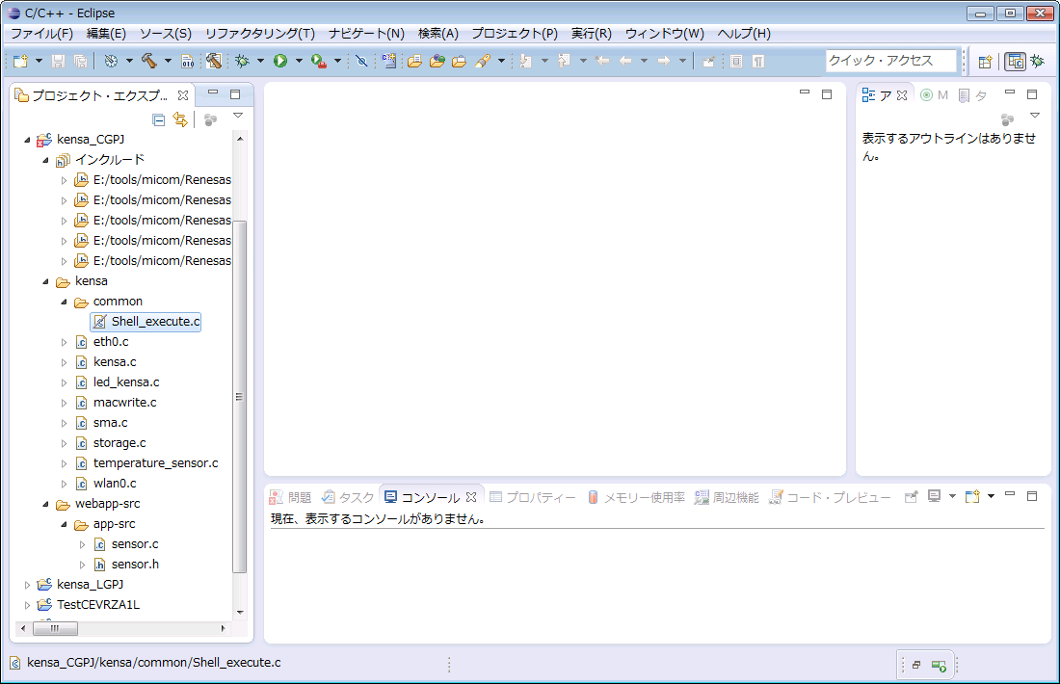Open the Project Explorer view menu triangle
The height and width of the screenshot is (684, 1060).
[x=238, y=116]
